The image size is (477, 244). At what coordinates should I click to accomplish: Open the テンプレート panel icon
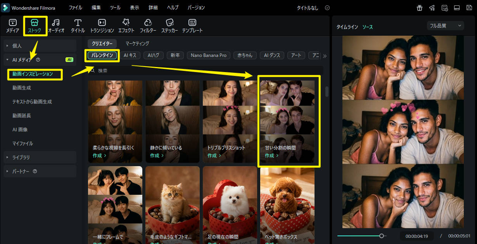[192, 26]
